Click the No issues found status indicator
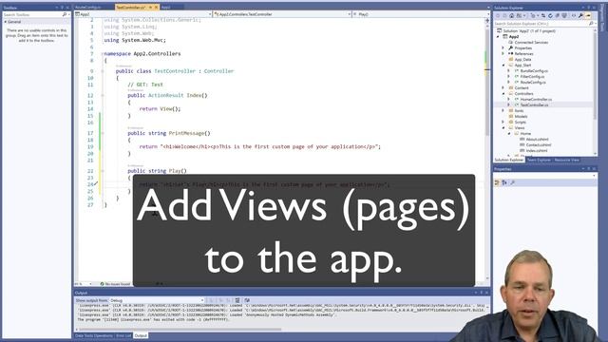Screen dimensions: 608x342 pyautogui.click(x=115, y=284)
